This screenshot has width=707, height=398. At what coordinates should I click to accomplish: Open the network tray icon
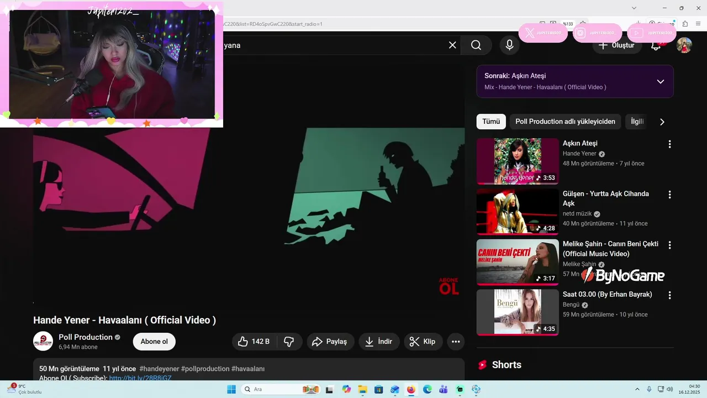coord(661,389)
